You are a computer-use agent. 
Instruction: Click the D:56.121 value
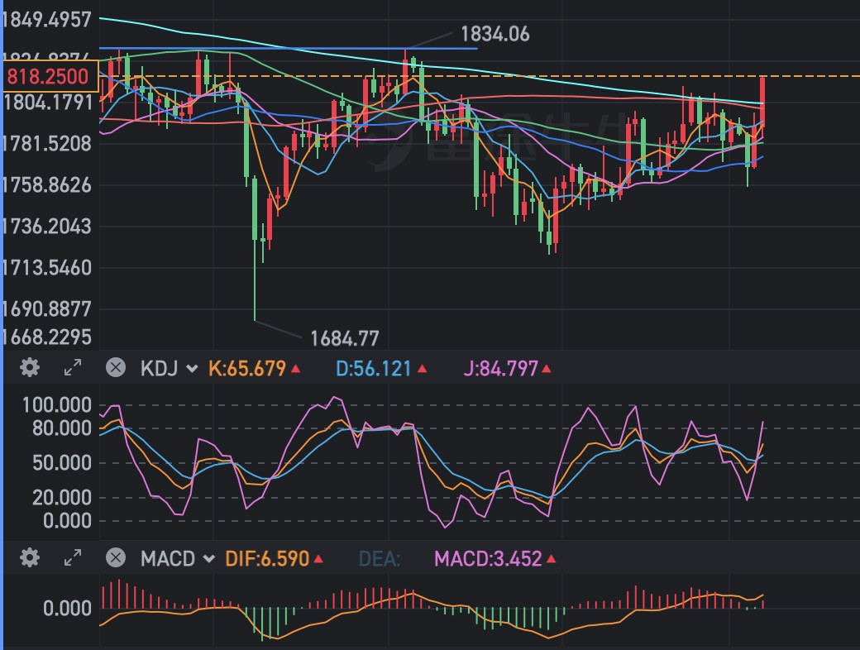point(373,368)
